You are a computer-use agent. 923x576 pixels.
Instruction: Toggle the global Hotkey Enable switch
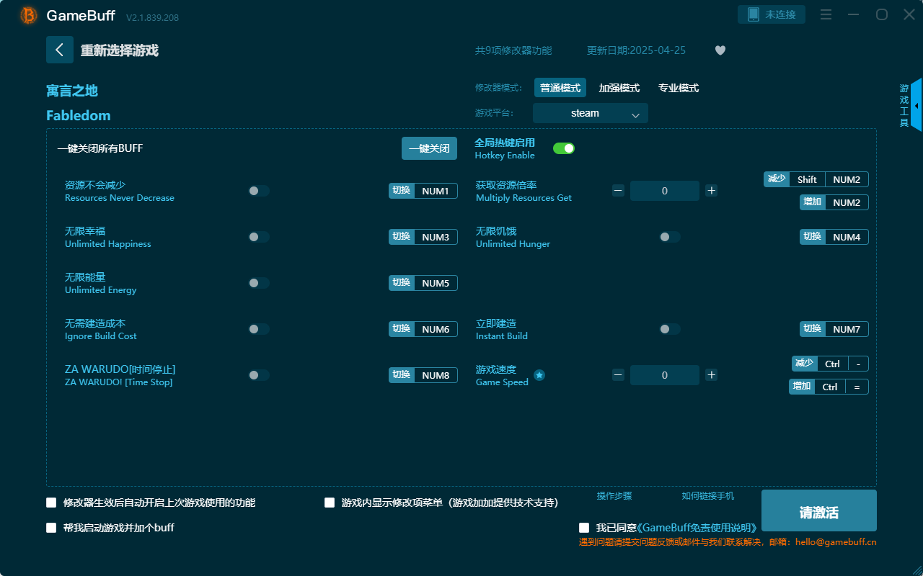point(564,148)
